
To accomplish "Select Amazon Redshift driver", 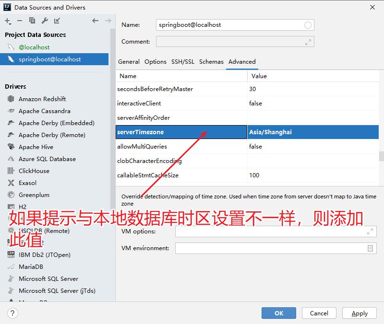I will click(42, 99).
